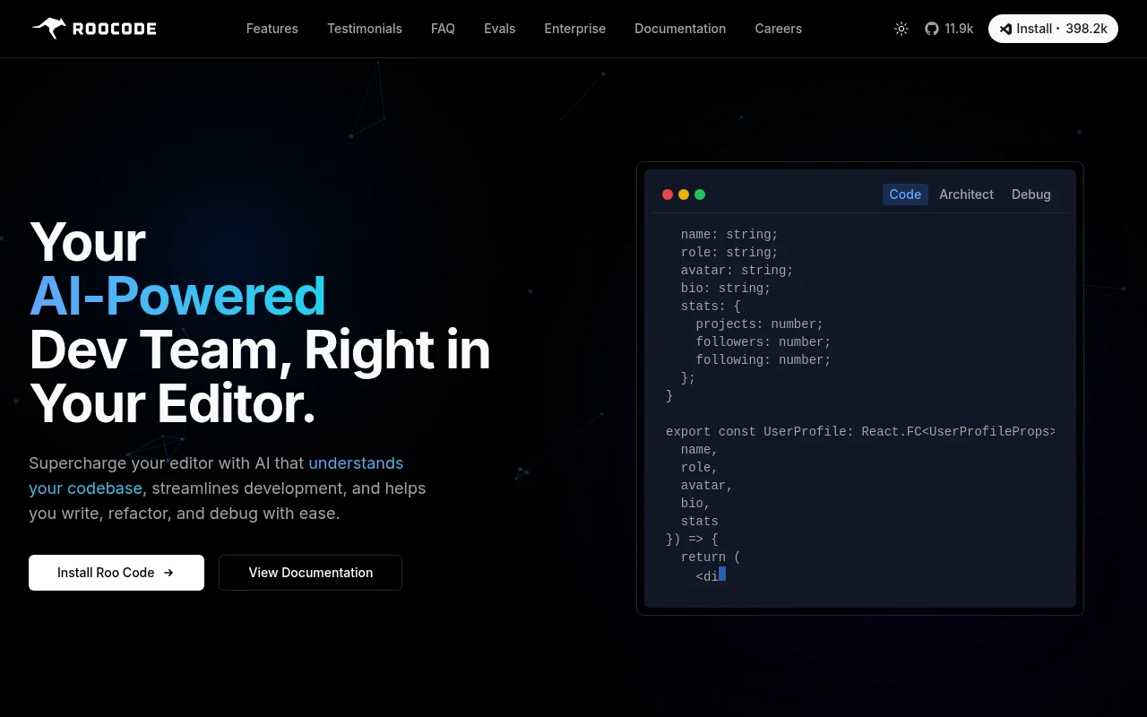Open View Documentation

310,572
